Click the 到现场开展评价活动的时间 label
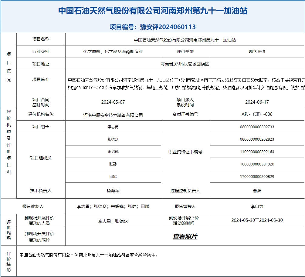The width and height of the screenshot is (305, 277). coord(184,220)
